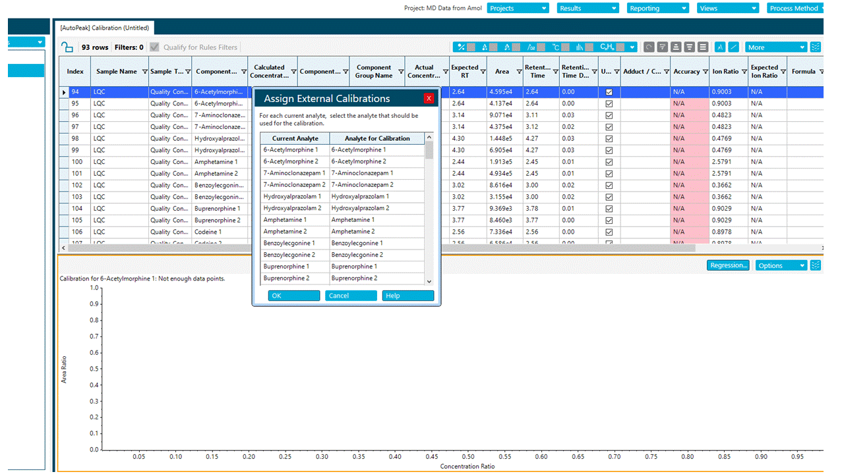Click the chemical formula CnHn toolbar icon
Image resolution: width=844 pixels, height=474 pixels.
click(607, 47)
